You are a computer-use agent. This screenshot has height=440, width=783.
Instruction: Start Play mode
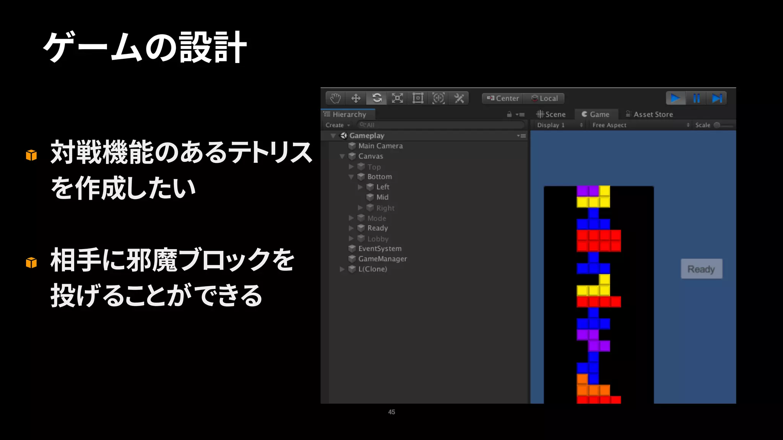click(x=676, y=98)
